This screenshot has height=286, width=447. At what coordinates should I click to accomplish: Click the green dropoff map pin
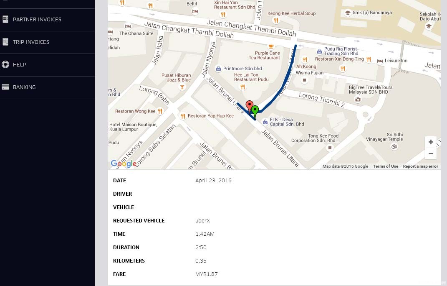255,111
